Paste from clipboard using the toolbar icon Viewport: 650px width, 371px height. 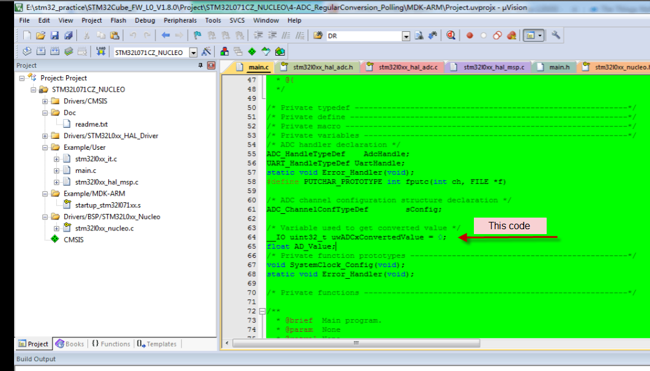pyautogui.click(x=115, y=35)
